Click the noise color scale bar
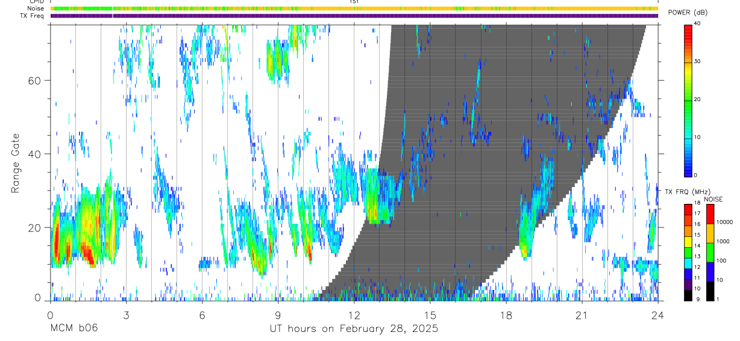 pyautogui.click(x=710, y=253)
